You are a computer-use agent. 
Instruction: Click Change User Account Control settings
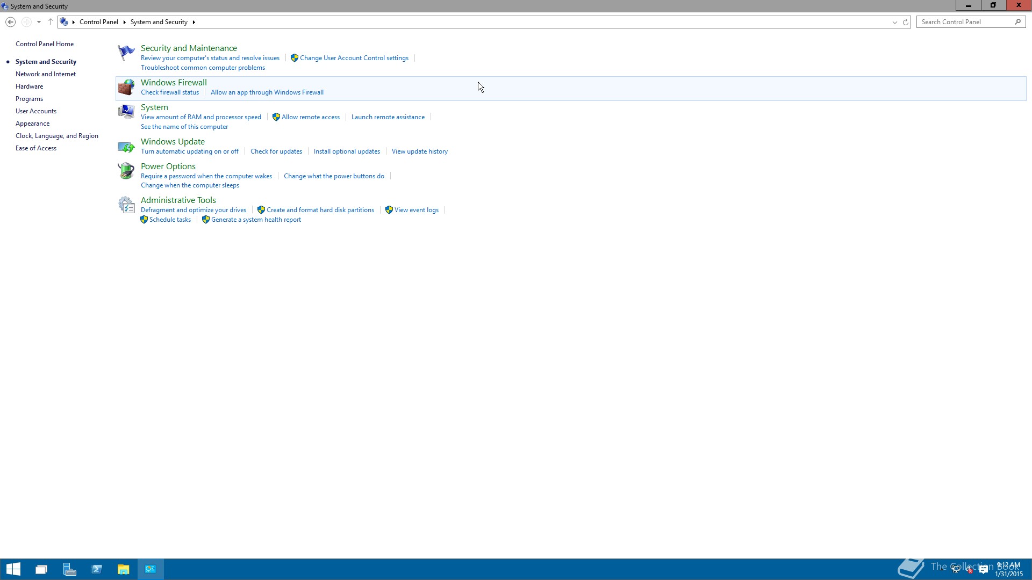tap(354, 58)
